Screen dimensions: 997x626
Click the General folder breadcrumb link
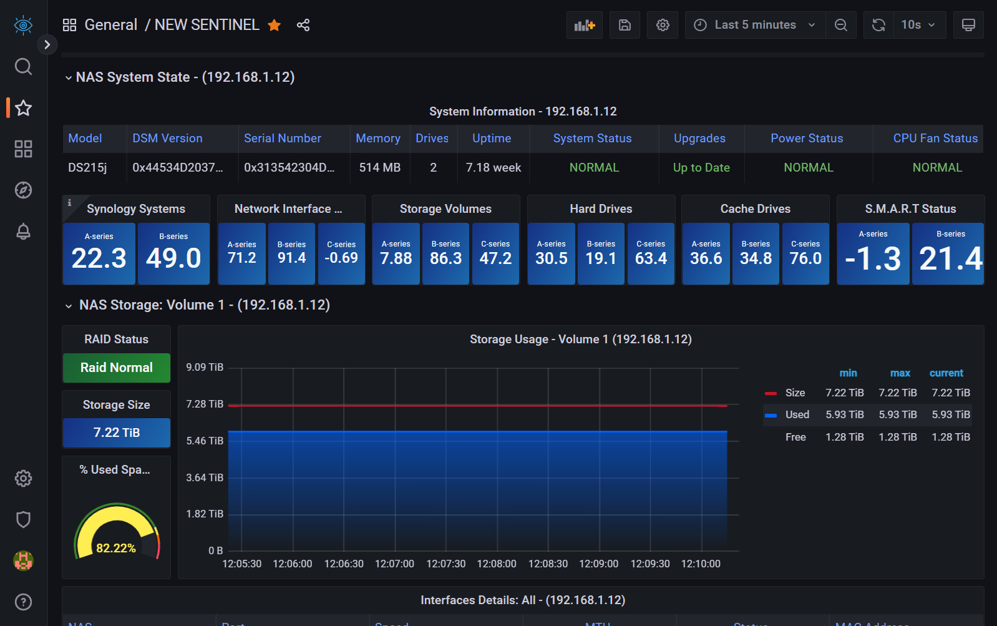(x=110, y=25)
